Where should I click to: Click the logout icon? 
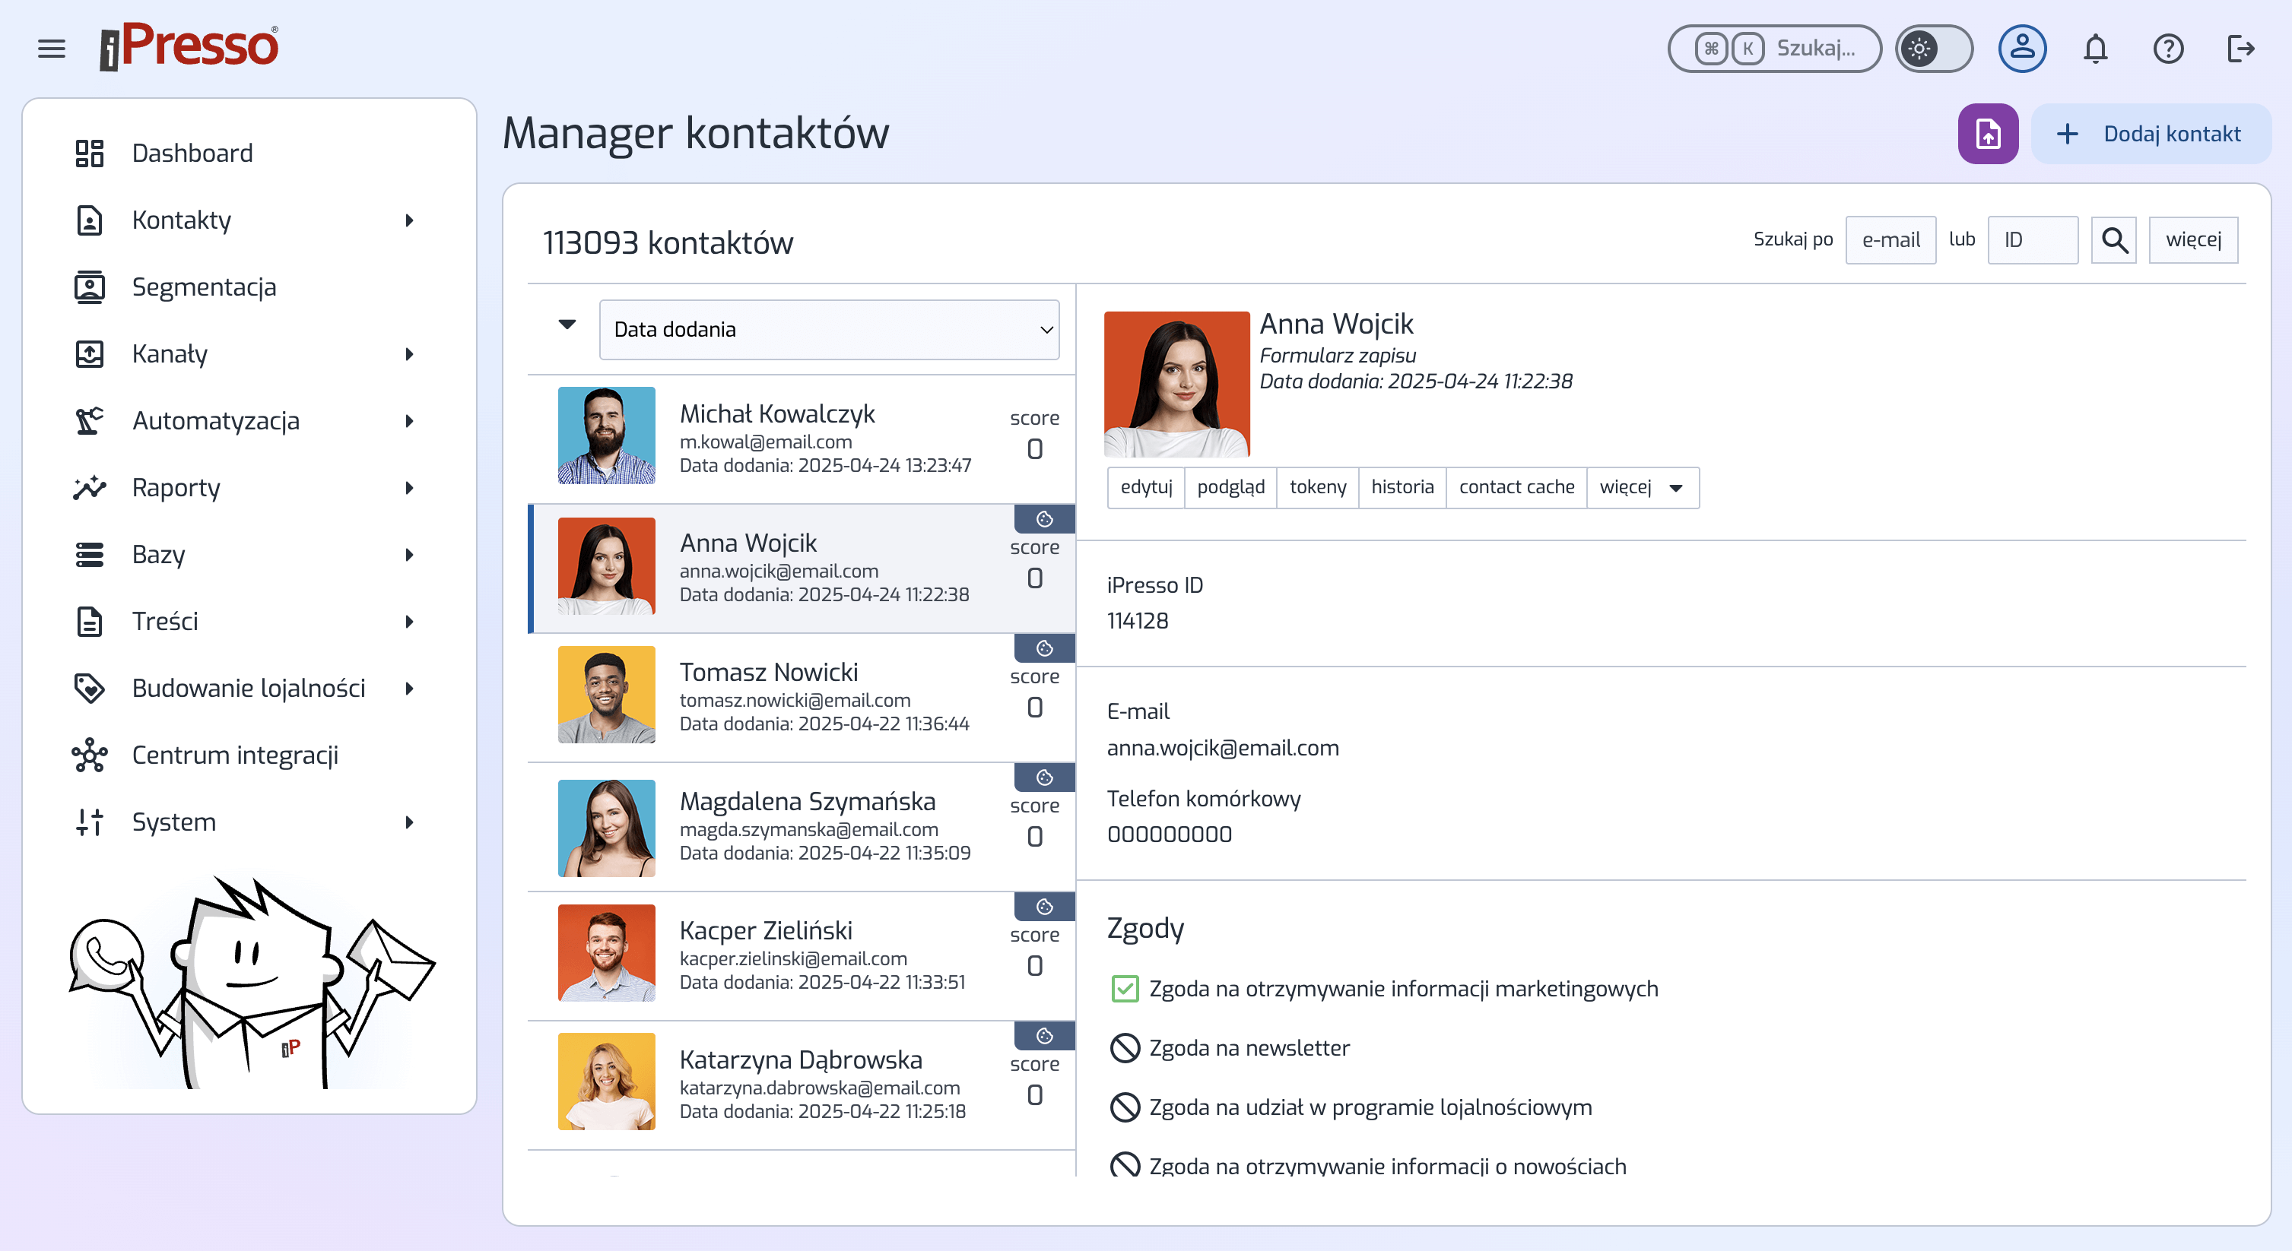(2240, 48)
